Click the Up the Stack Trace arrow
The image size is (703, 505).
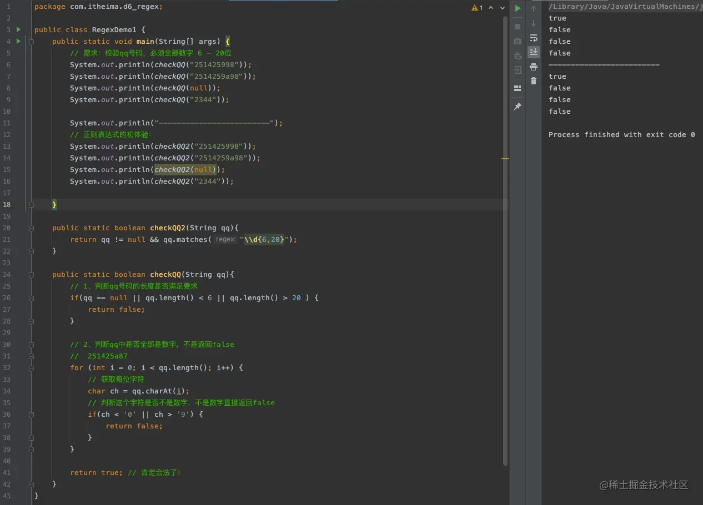click(x=534, y=8)
